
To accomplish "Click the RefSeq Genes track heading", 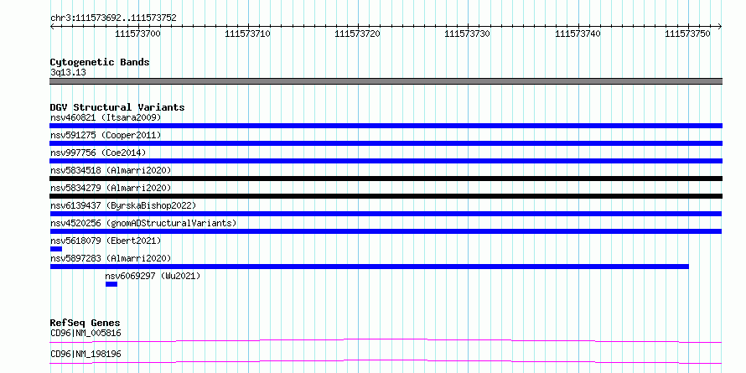I will pyautogui.click(x=85, y=323).
